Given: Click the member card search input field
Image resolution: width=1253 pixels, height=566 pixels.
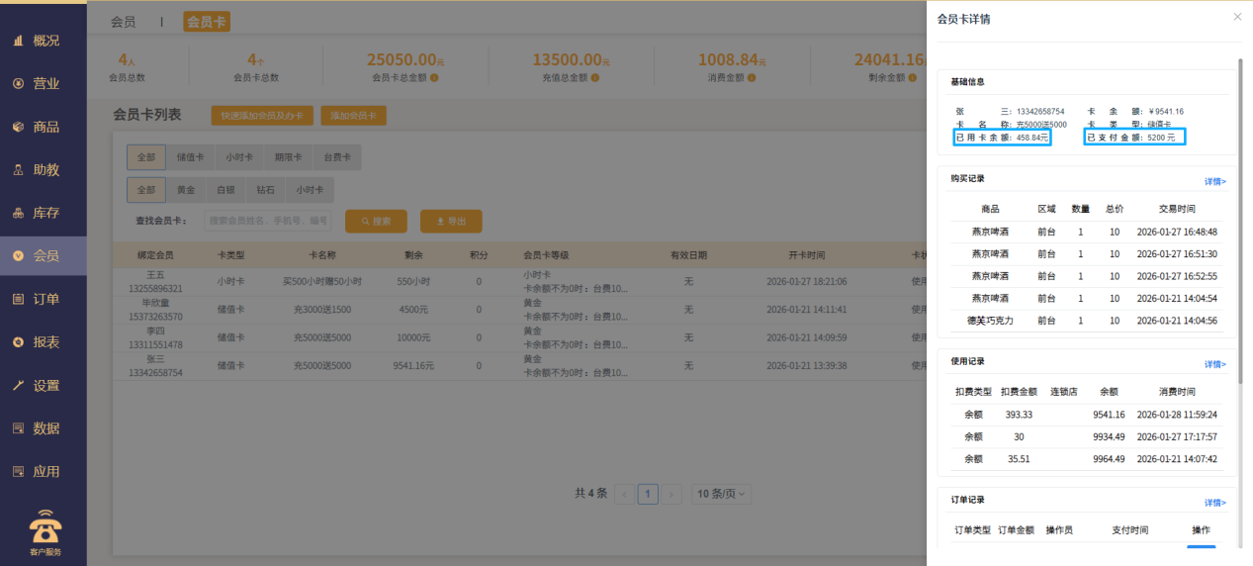Looking at the screenshot, I should pos(267,222).
